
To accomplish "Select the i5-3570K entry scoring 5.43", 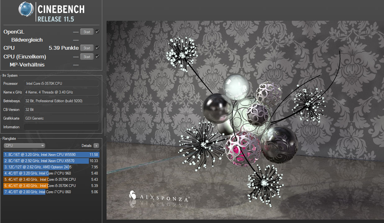I will (51, 180).
